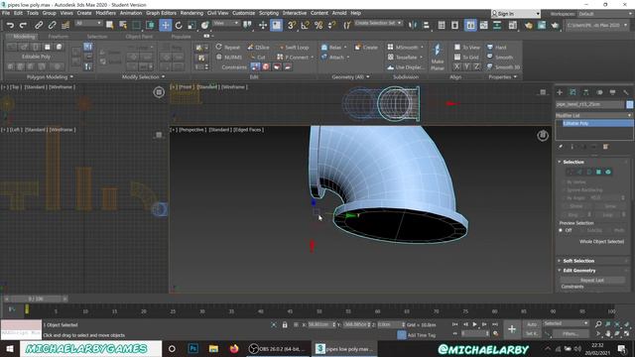Screen dimensions: 635x357
Task: Toggle Hard edge property
Action: point(497,48)
